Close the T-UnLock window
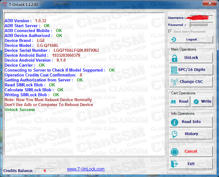 click(209, 3)
